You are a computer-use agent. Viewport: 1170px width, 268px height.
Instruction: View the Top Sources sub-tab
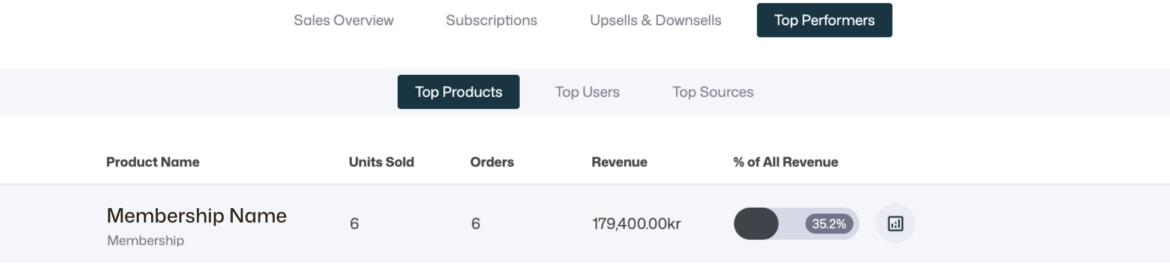point(712,92)
